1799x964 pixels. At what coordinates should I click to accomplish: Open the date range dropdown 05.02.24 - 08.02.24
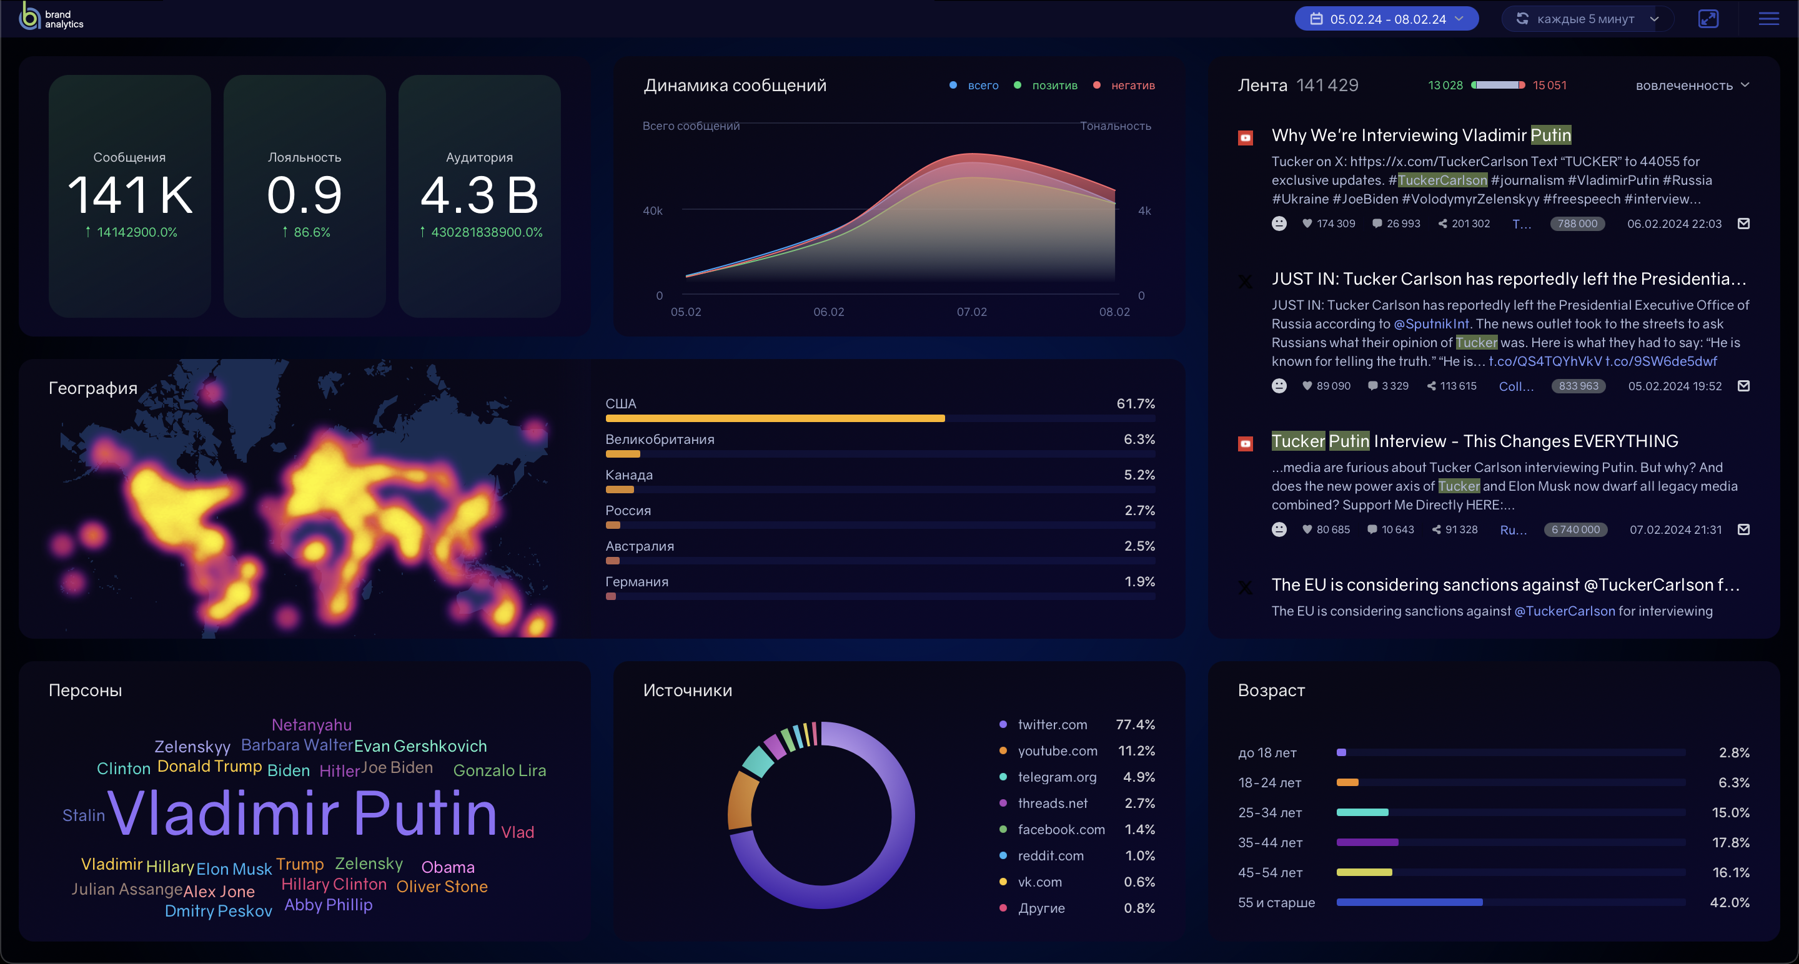[x=1386, y=19]
